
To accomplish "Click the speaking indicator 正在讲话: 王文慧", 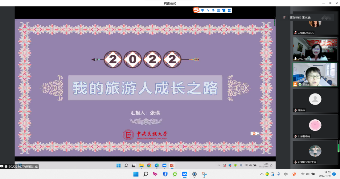I will pyautogui.click(x=300, y=18).
